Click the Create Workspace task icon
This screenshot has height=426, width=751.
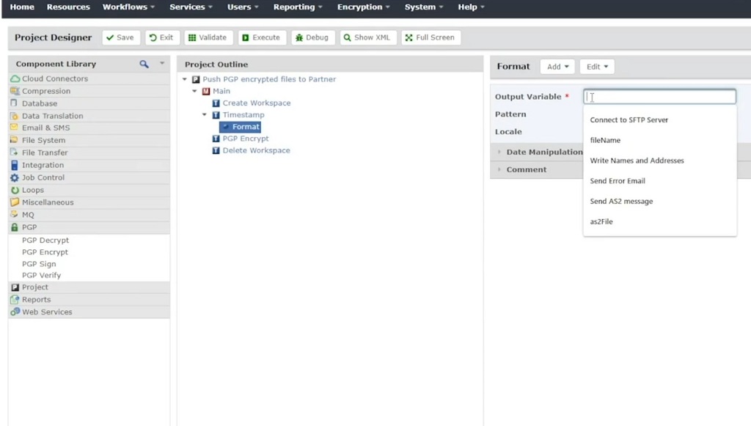point(216,103)
